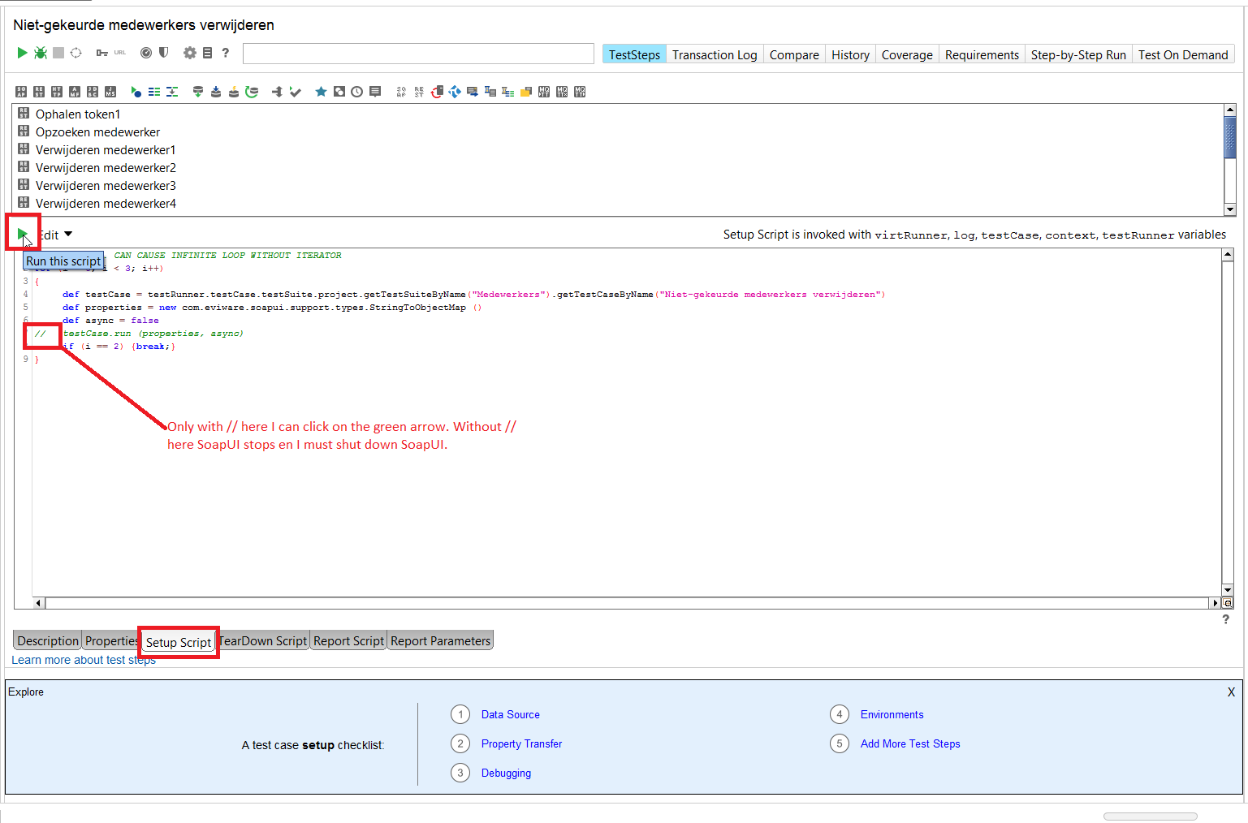Open the TearDown Script tab
This screenshot has width=1248, height=823.
coord(264,640)
